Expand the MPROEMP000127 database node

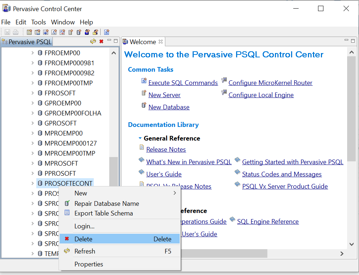coord(32,143)
